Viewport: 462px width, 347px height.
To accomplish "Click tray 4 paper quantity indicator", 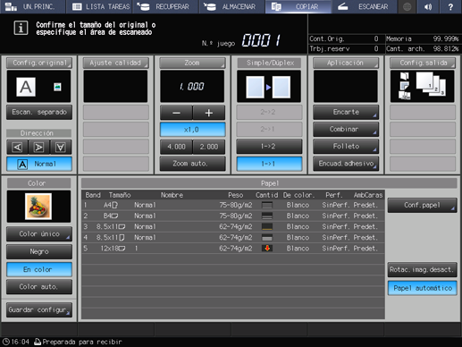I will coord(267,238).
